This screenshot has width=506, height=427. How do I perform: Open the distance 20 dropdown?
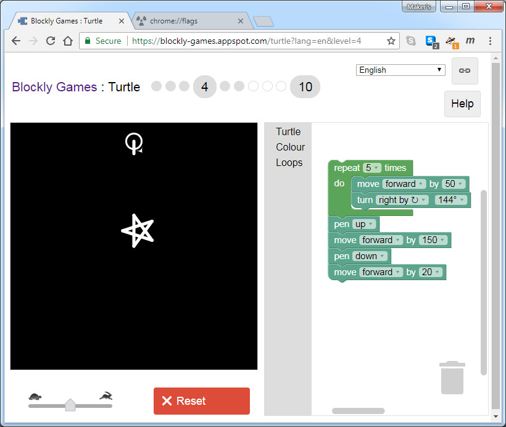click(x=431, y=272)
